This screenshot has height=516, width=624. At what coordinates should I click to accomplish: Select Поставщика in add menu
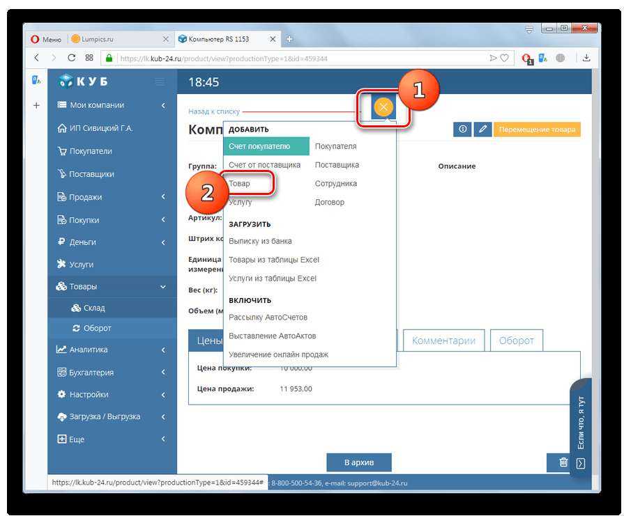click(337, 165)
